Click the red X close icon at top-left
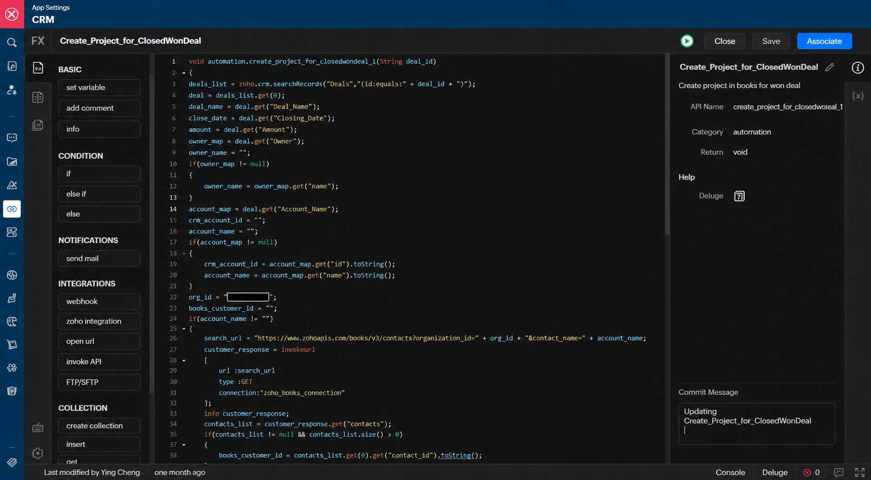Screen dimensions: 871x480 point(12,14)
